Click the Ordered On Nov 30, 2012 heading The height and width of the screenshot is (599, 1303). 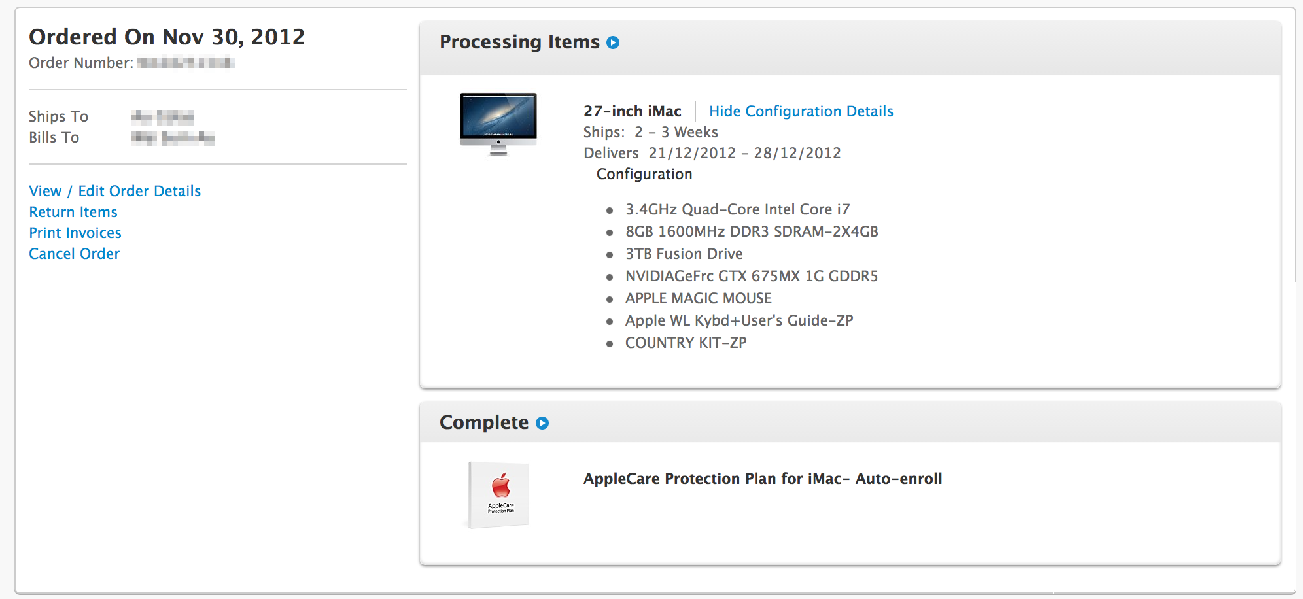pyautogui.click(x=167, y=37)
